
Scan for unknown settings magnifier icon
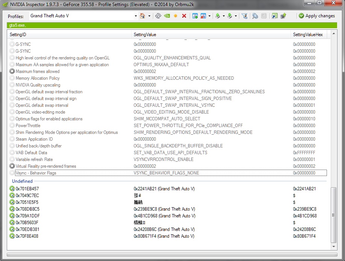[x=255, y=16]
